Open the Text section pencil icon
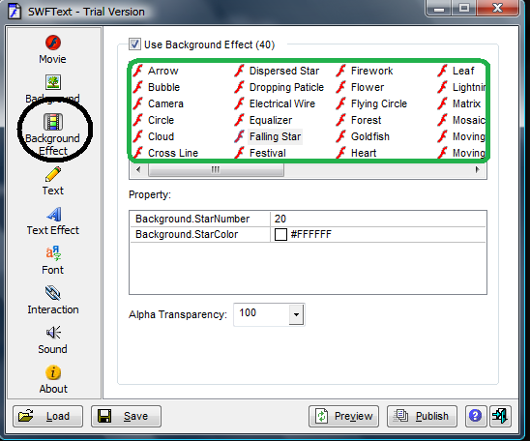 pos(53,181)
